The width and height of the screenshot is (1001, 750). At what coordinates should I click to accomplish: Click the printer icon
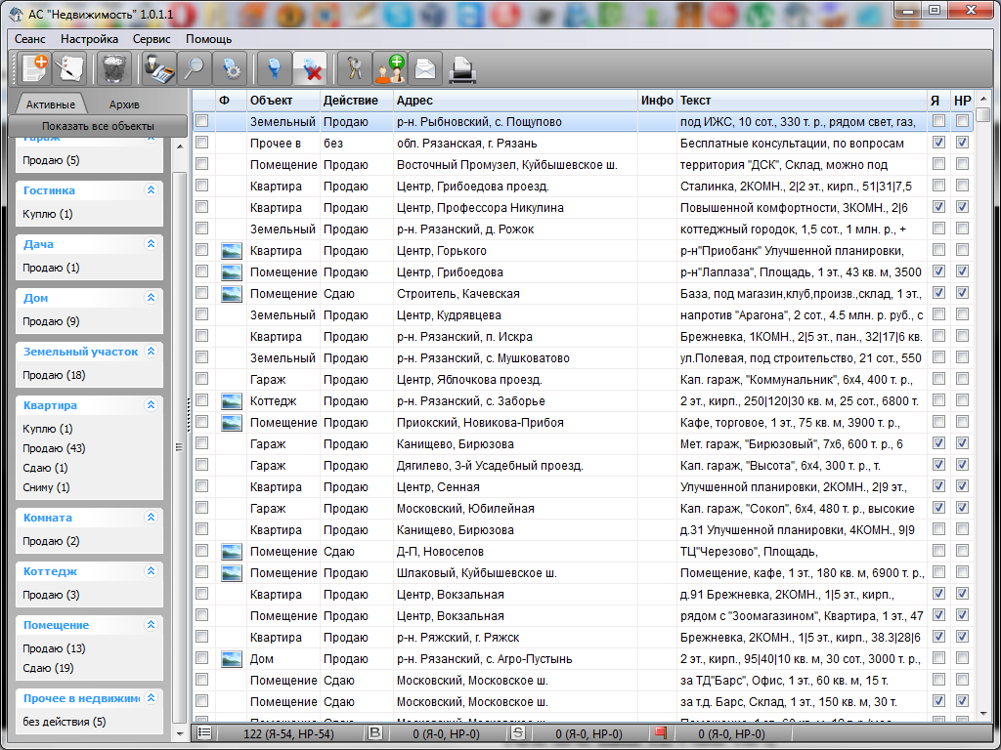coord(461,68)
